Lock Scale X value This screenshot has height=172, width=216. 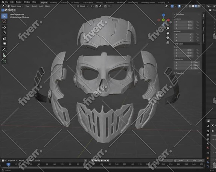198,50
